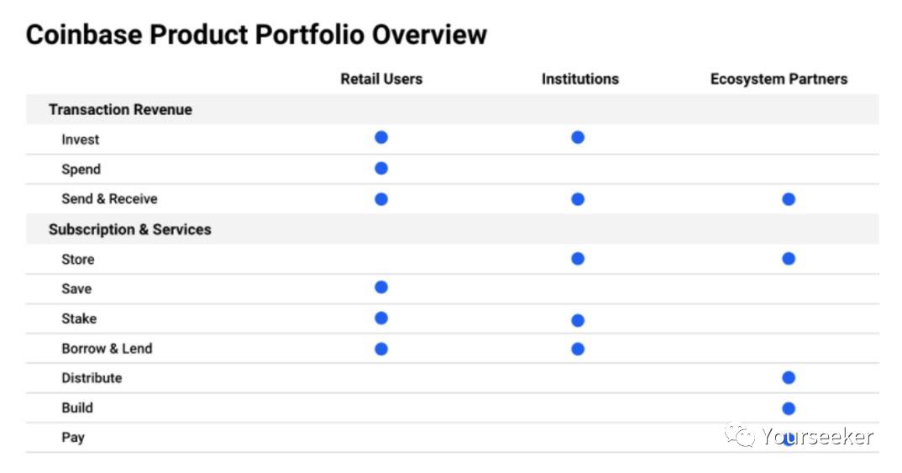
Task: Click the Subscription & Services section header
Action: tap(130, 229)
